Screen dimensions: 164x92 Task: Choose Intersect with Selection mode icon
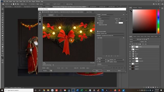tap(18, 4)
